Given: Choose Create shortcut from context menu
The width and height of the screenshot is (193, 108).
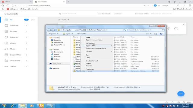Looking at the screenshot, I should pos(92,61).
